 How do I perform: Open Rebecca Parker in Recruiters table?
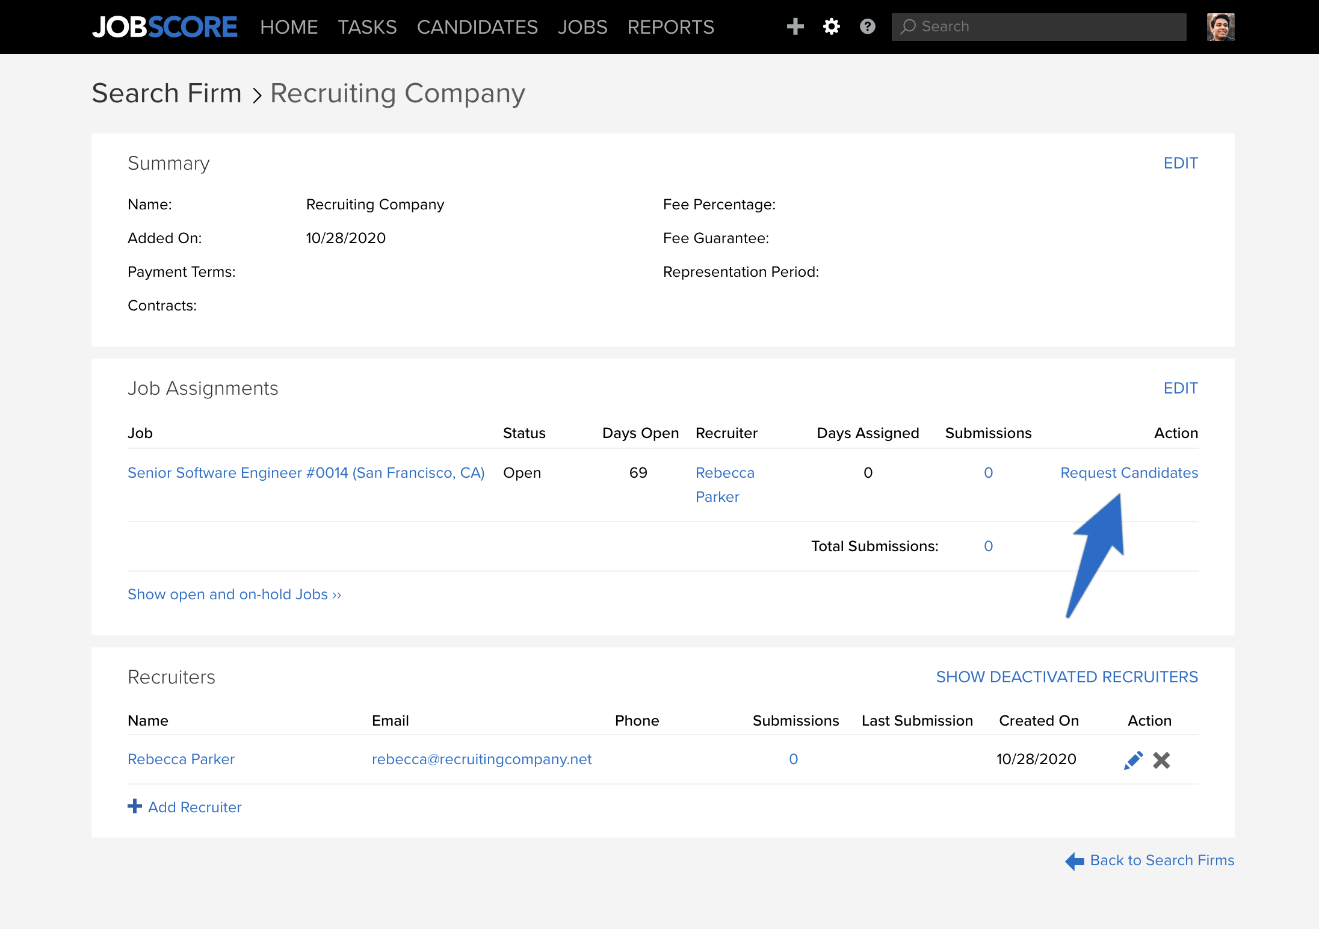[181, 759]
